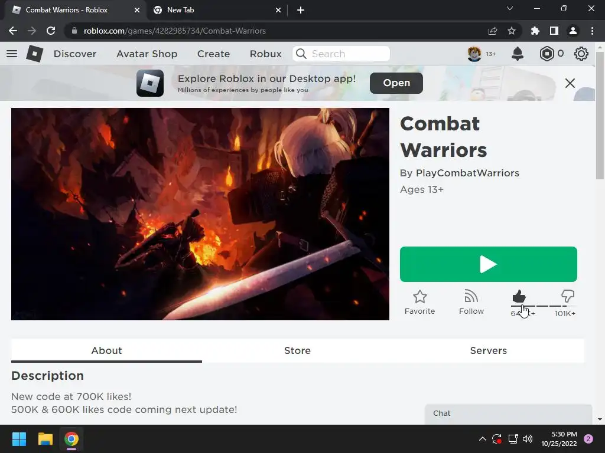Viewport: 605px width, 453px height.
Task: Click the Combat Warriors title
Action: tap(443, 137)
